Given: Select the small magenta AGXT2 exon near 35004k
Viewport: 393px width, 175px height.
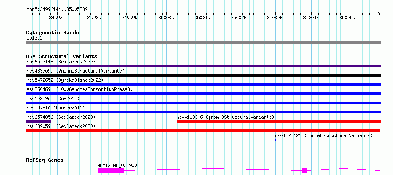Looking at the screenshot, I should click(x=305, y=171).
